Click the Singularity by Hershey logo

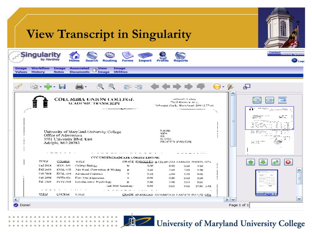(x=35, y=57)
